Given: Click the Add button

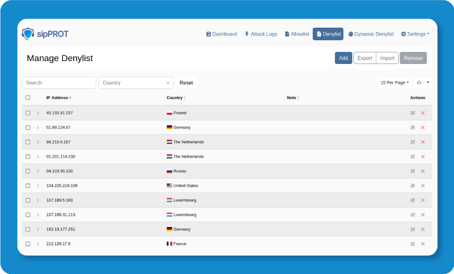Looking at the screenshot, I should [343, 58].
